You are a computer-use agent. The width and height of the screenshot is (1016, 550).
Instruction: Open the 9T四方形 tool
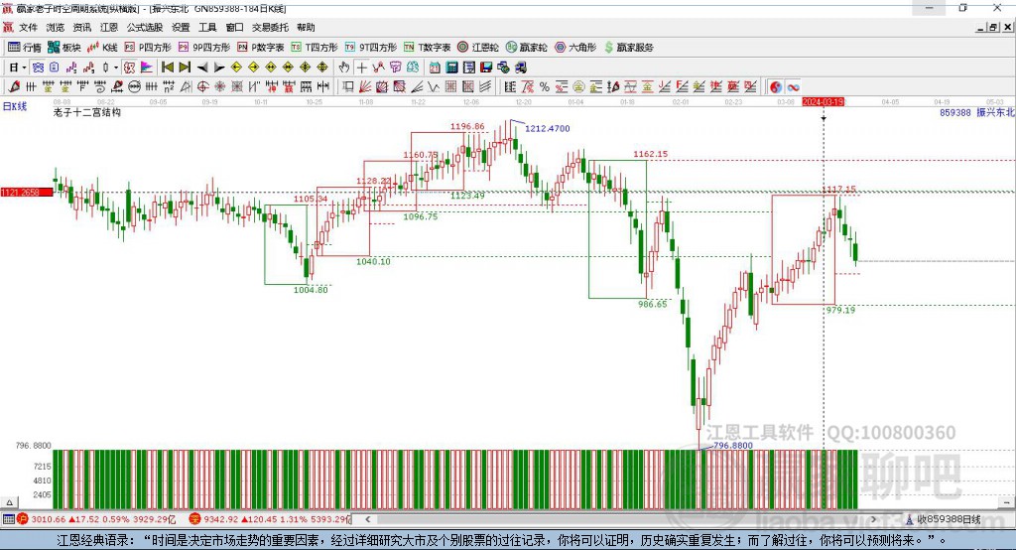pyautogui.click(x=371, y=48)
